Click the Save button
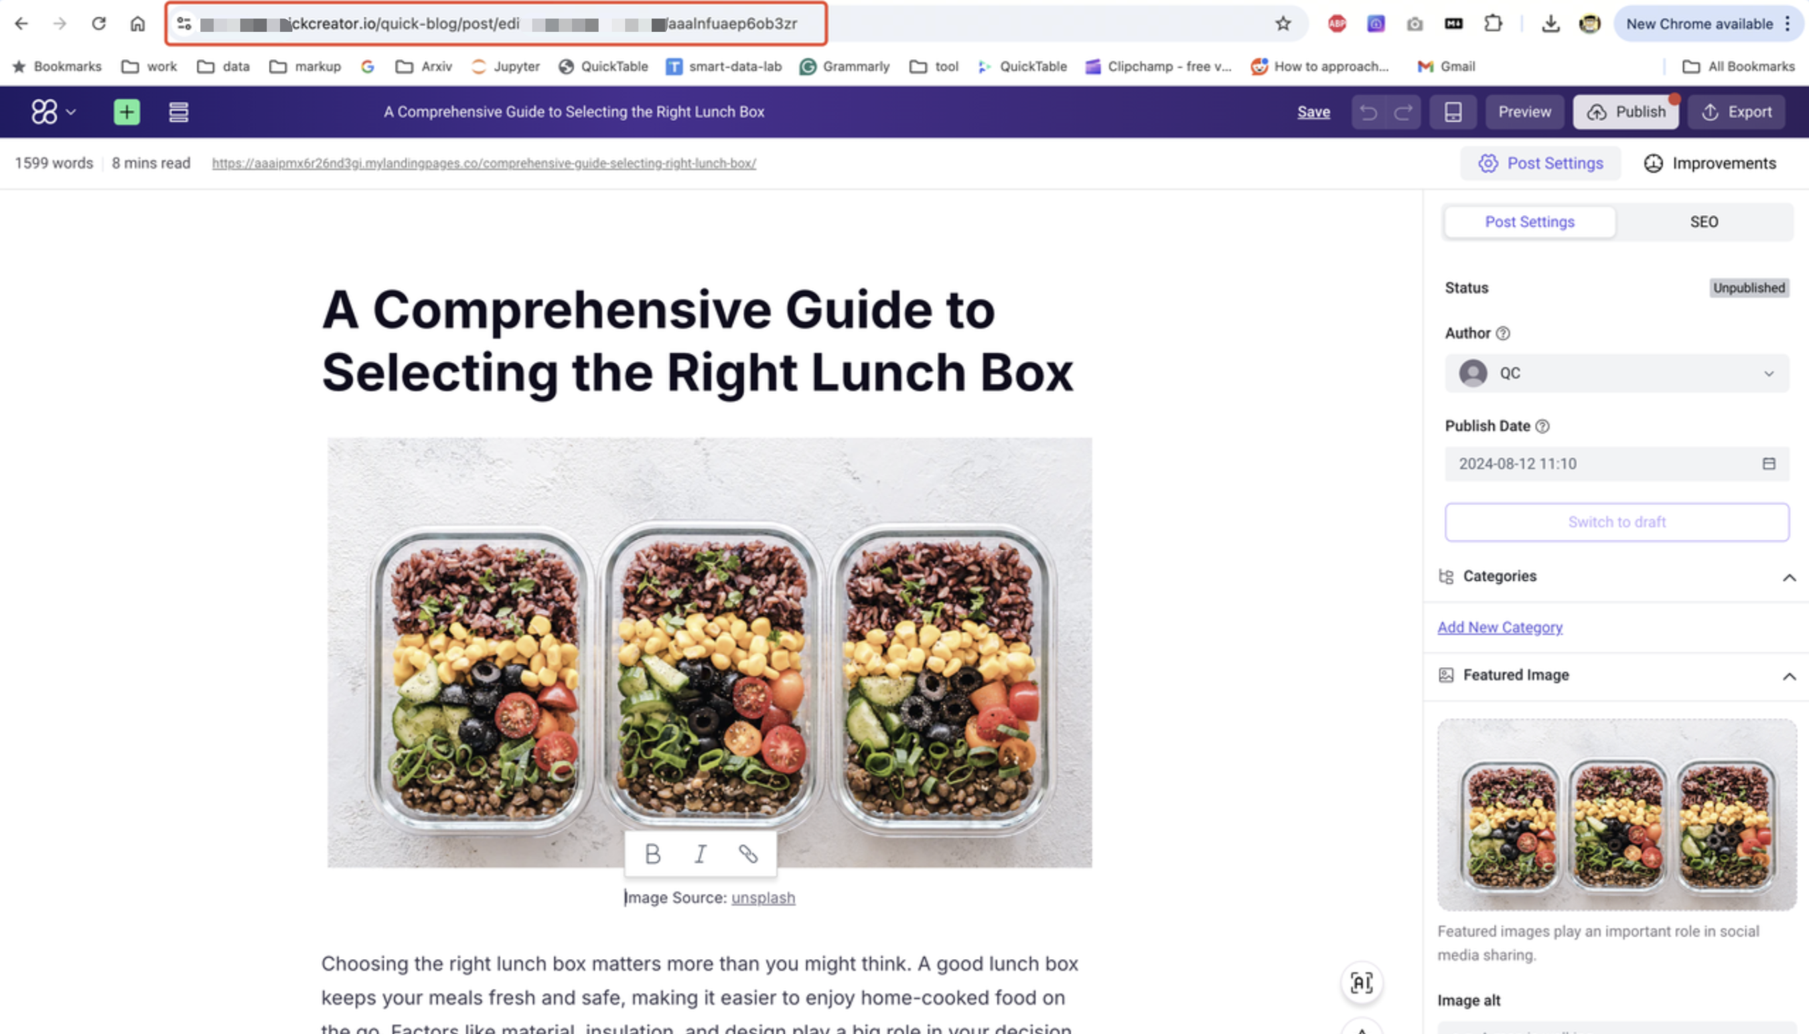The image size is (1809, 1034). coord(1313,112)
